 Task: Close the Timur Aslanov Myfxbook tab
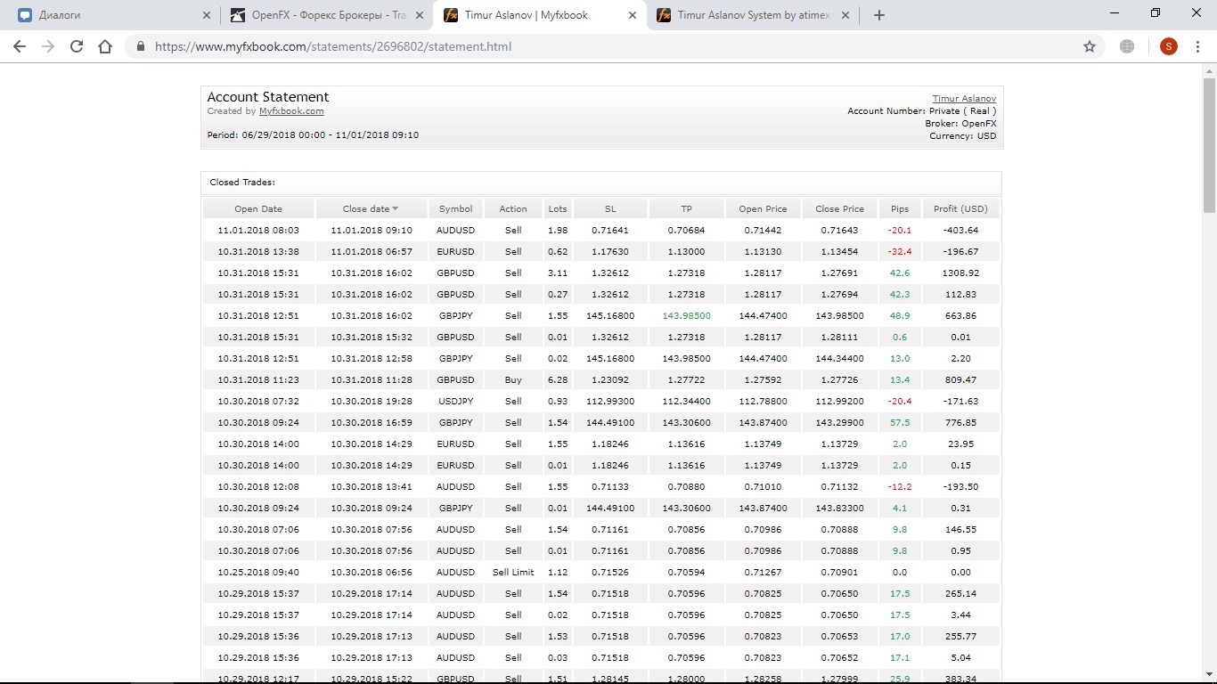click(633, 15)
